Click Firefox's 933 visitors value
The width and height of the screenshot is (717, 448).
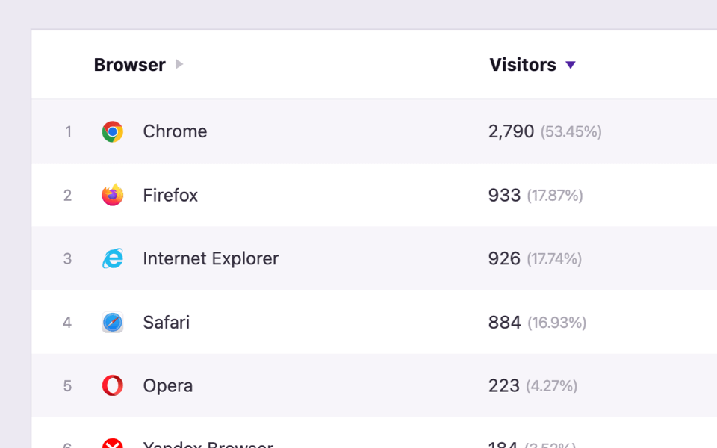point(504,196)
